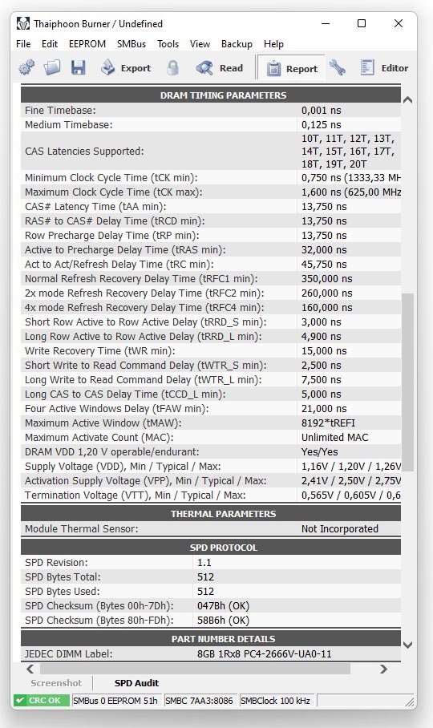Click the wrench tools icon
Image resolution: width=433 pixels, height=728 pixels.
(338, 68)
